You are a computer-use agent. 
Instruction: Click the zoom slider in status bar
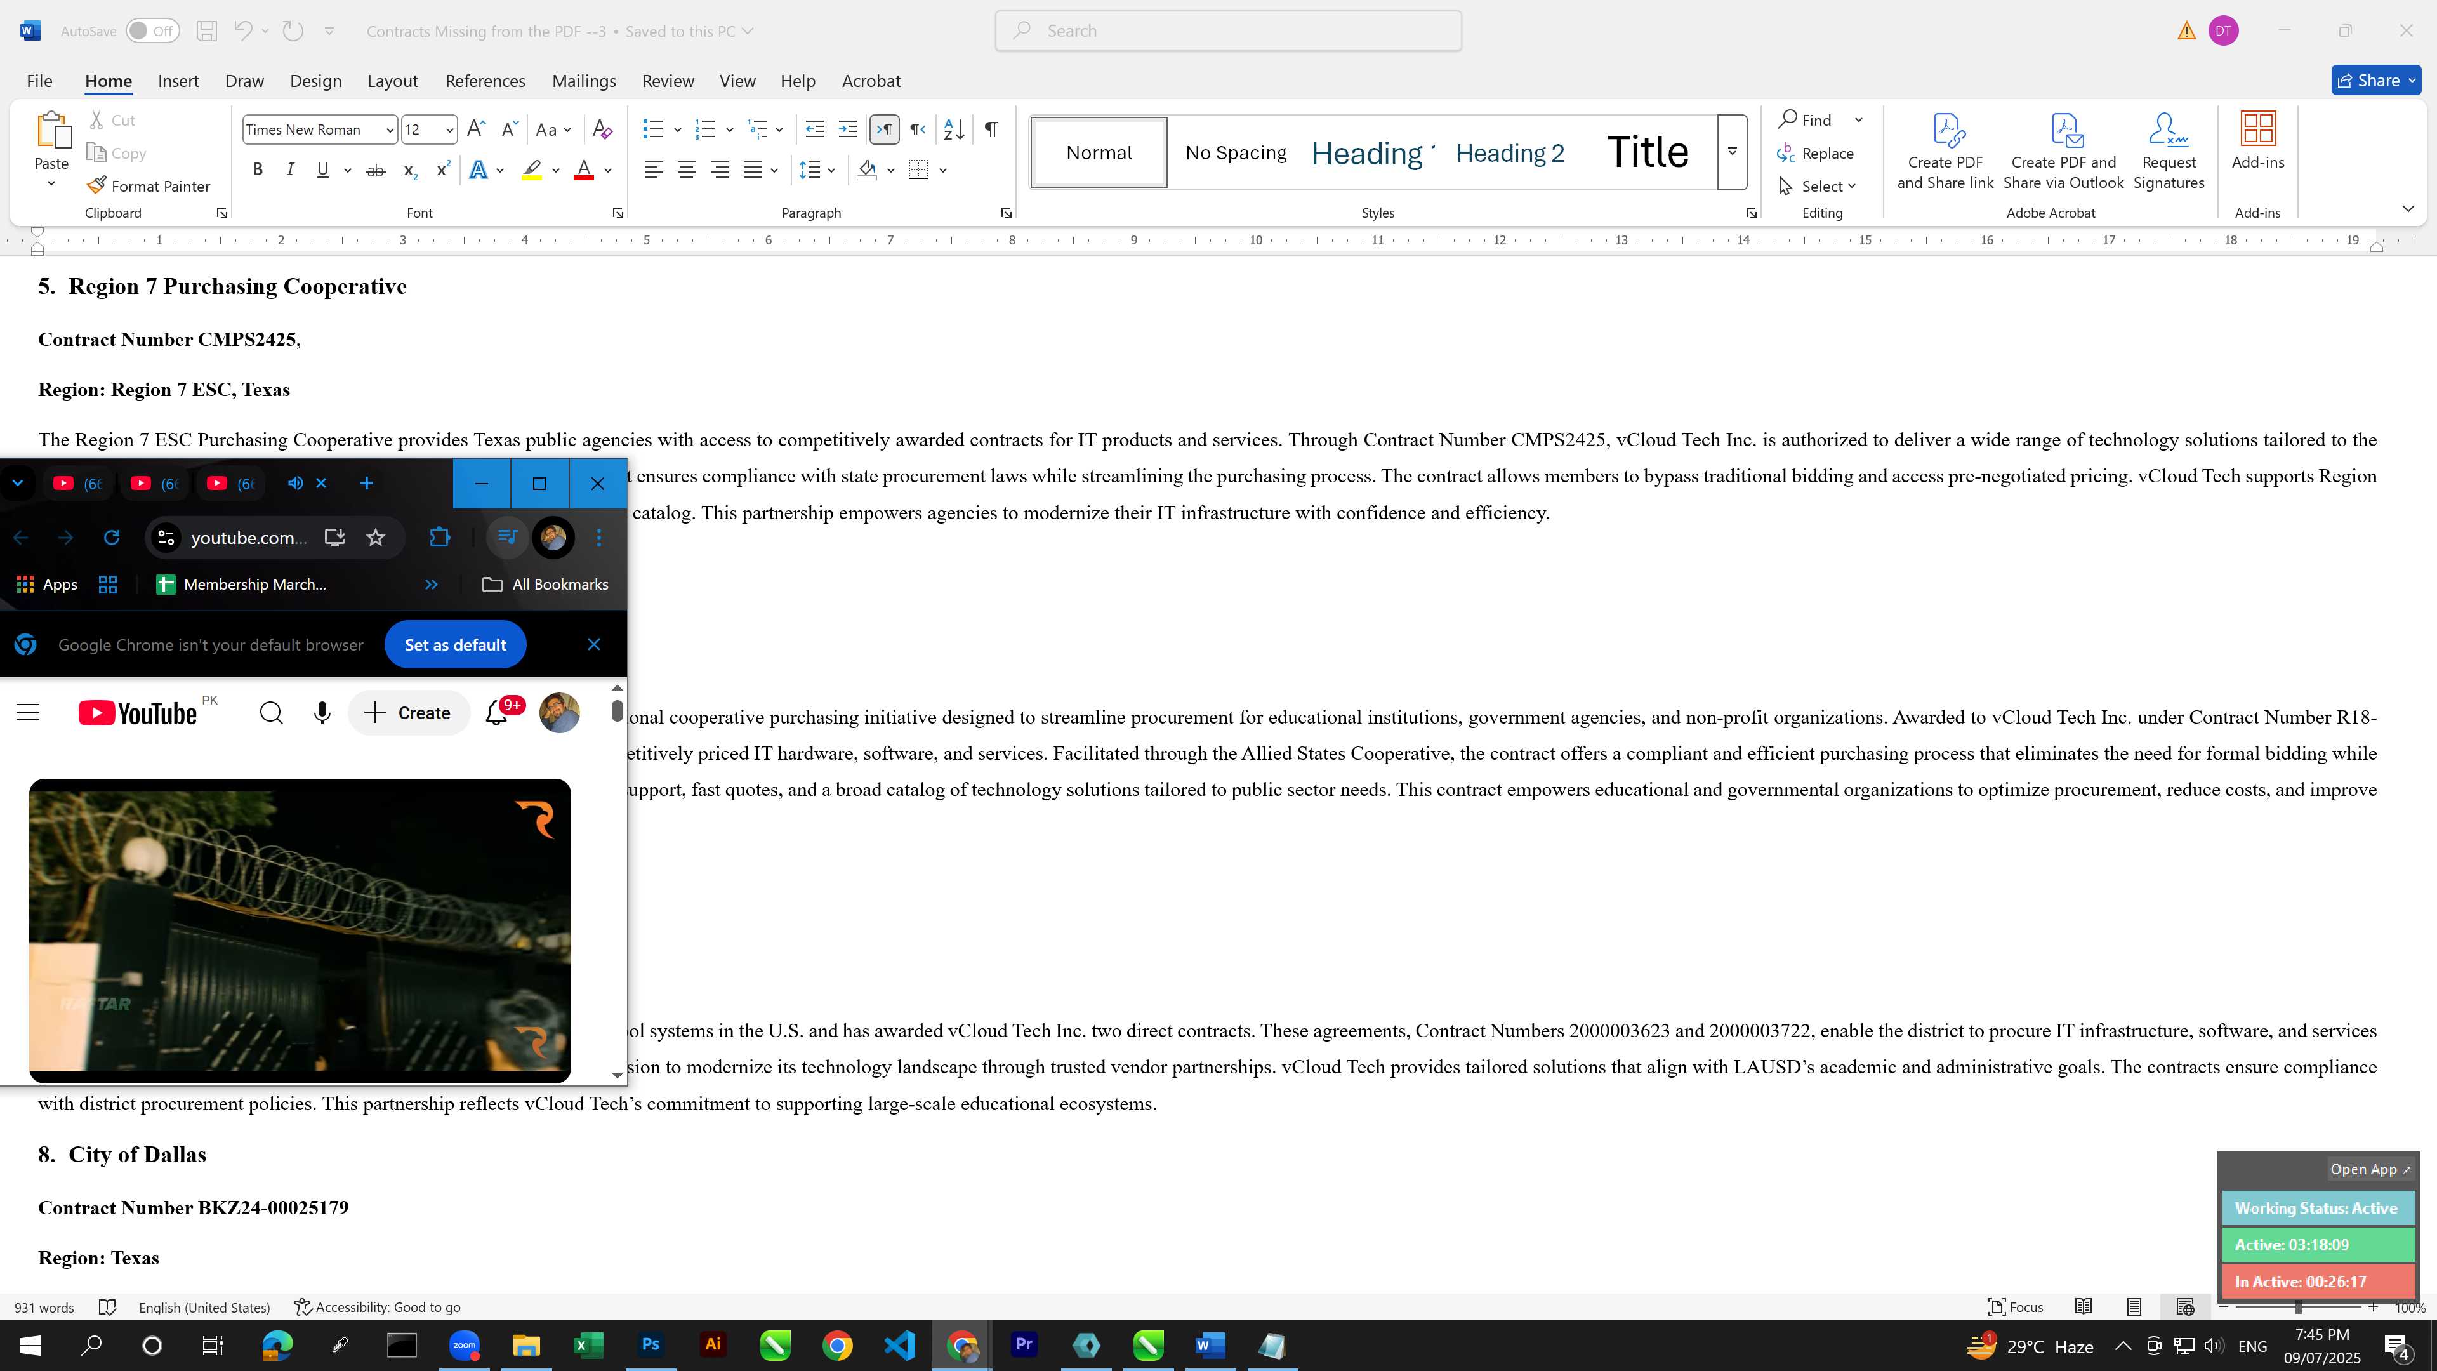coord(2298,1308)
